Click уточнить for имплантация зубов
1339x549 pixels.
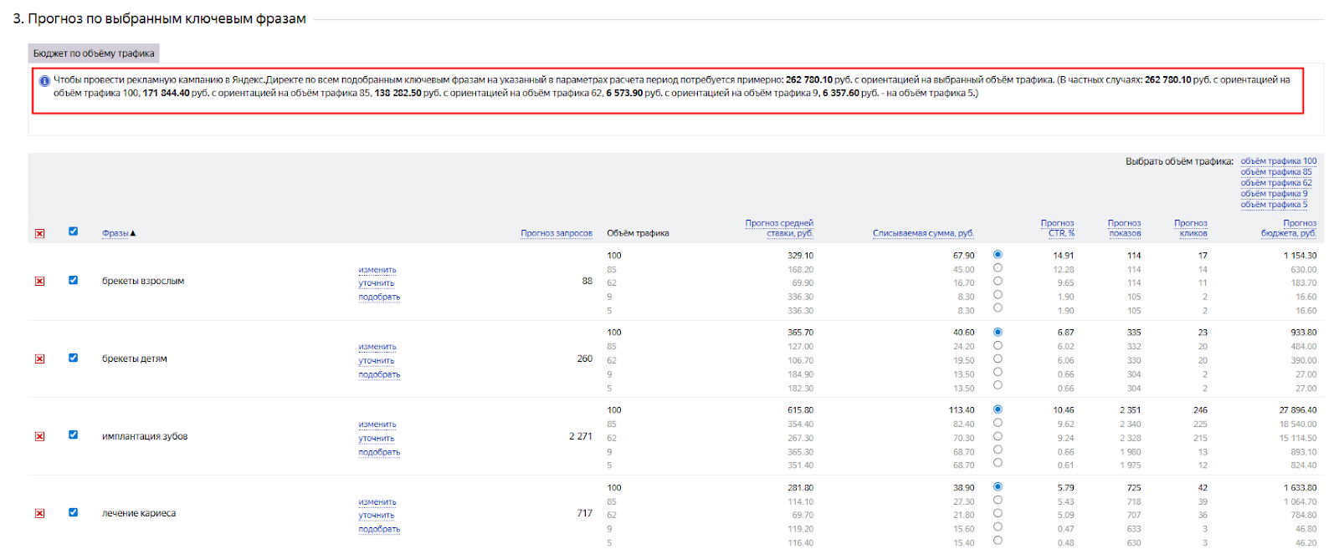377,439
